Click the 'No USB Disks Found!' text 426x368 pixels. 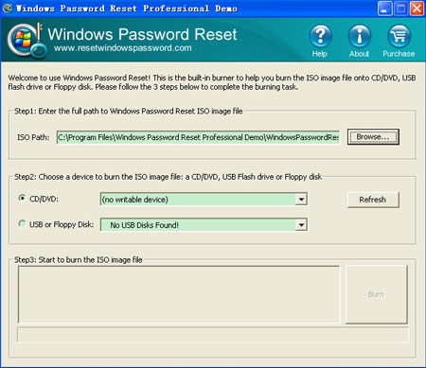click(x=144, y=225)
